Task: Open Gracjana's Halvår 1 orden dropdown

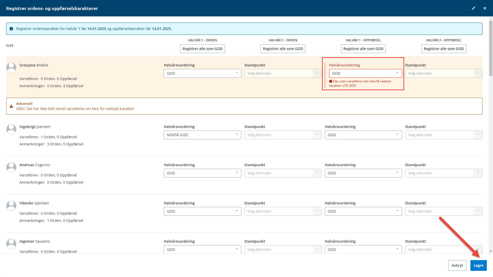Action: [202, 73]
